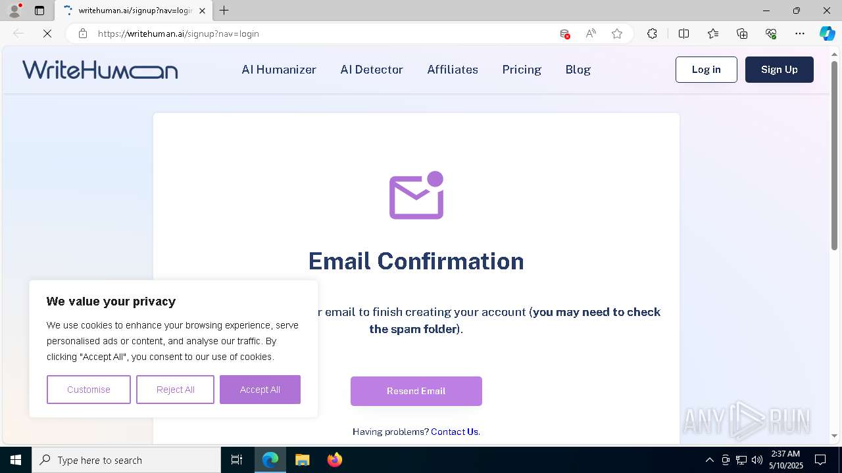
Task: View the Pricing page
Action: (522, 70)
